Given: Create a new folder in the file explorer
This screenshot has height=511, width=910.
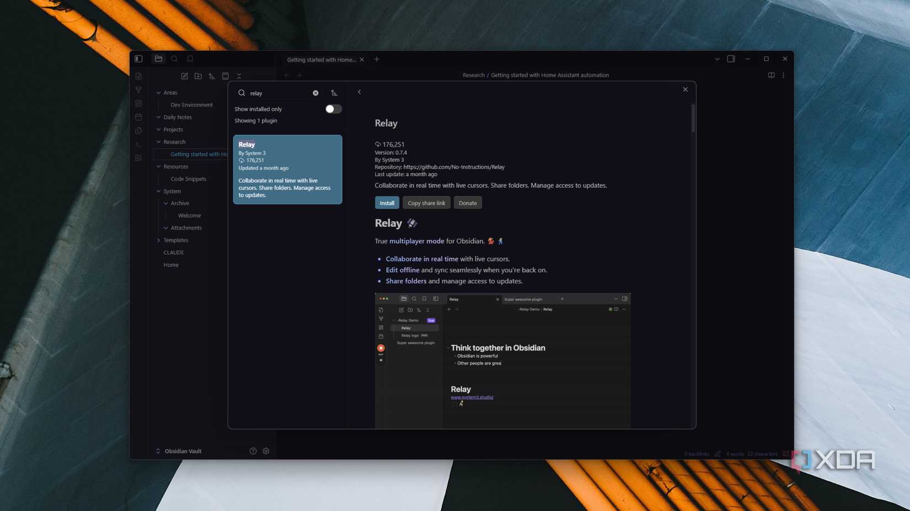Looking at the screenshot, I should click(x=198, y=76).
